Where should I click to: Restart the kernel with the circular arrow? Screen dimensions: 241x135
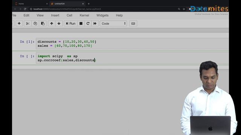click(x=88, y=23)
